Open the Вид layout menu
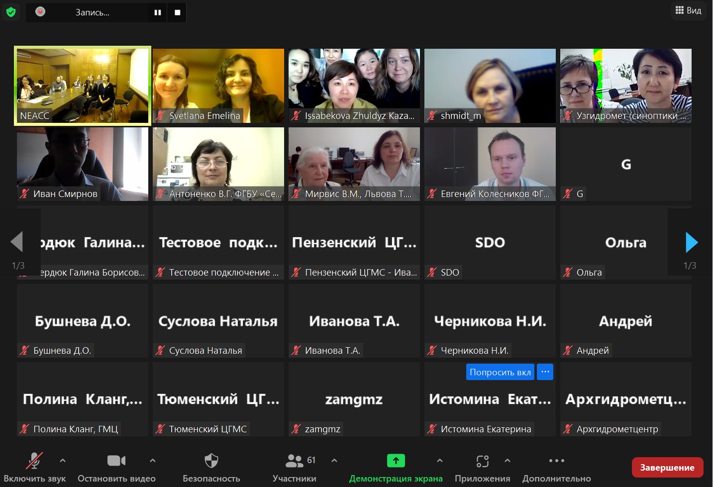This screenshot has height=487, width=713. coord(688,10)
